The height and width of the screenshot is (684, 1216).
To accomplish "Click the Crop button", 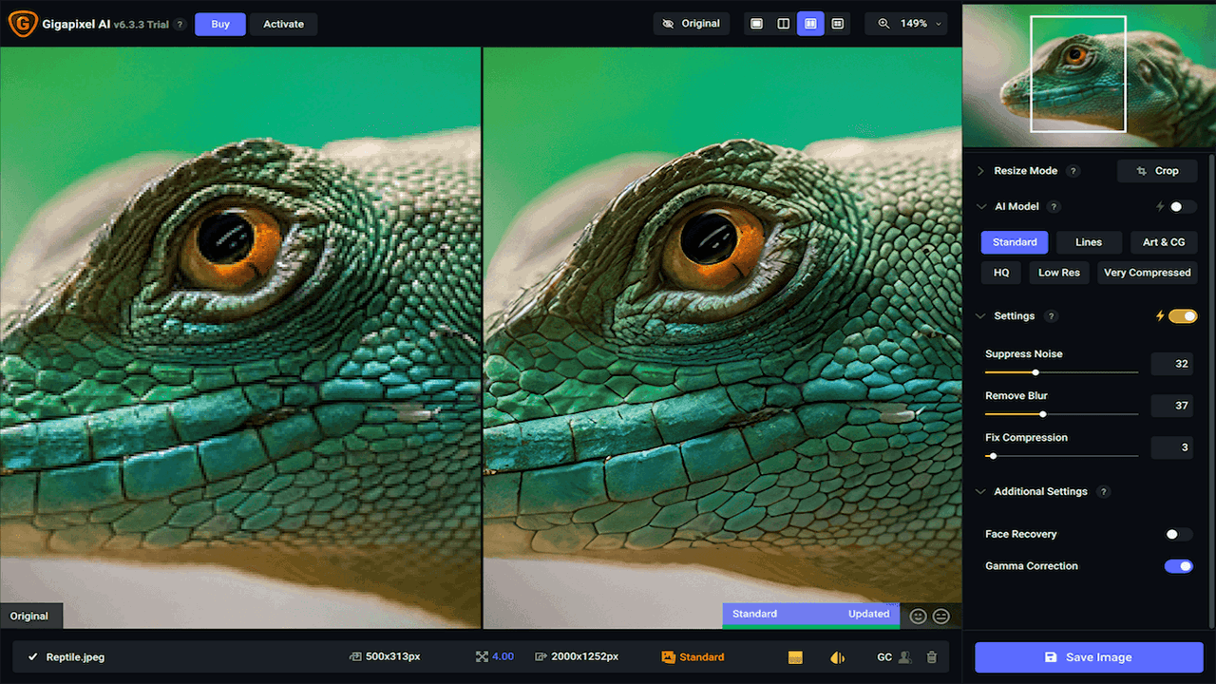I will (1157, 171).
